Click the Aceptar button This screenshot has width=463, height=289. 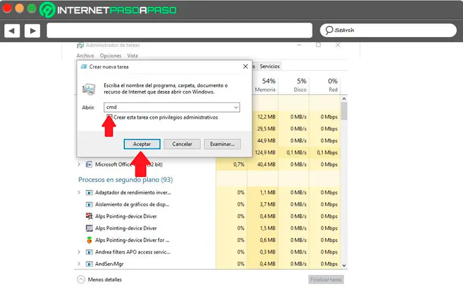[142, 144]
